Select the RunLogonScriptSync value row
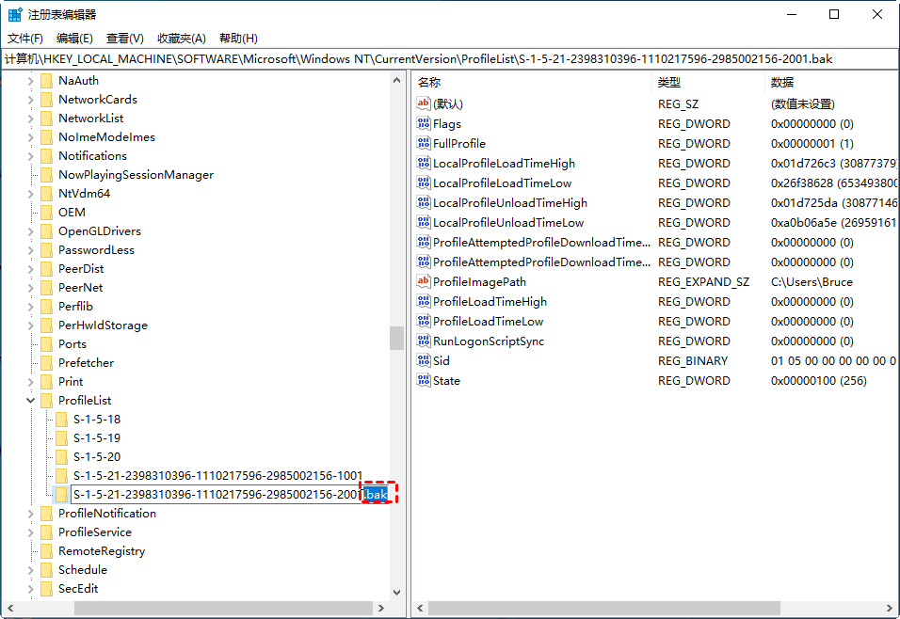The image size is (900, 619). (488, 341)
